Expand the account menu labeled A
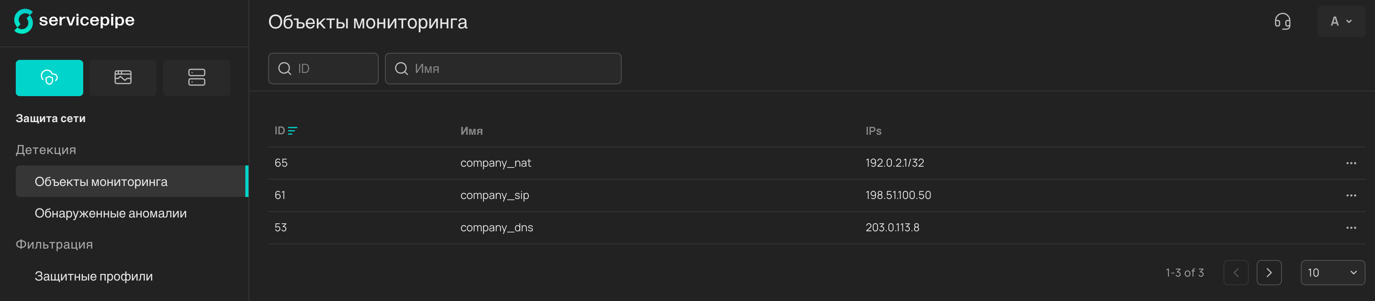This screenshot has height=301, width=1375. point(1340,22)
